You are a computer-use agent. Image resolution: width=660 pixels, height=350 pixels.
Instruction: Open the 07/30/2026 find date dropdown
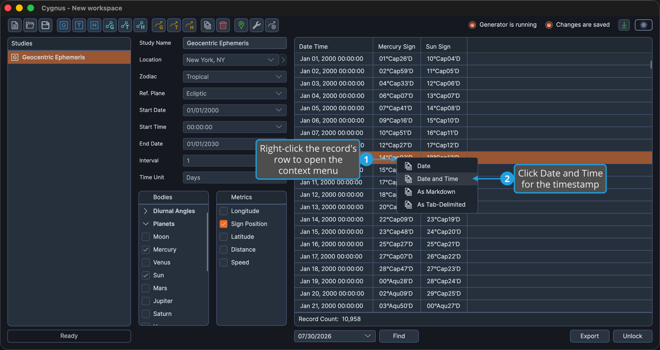click(x=335, y=336)
